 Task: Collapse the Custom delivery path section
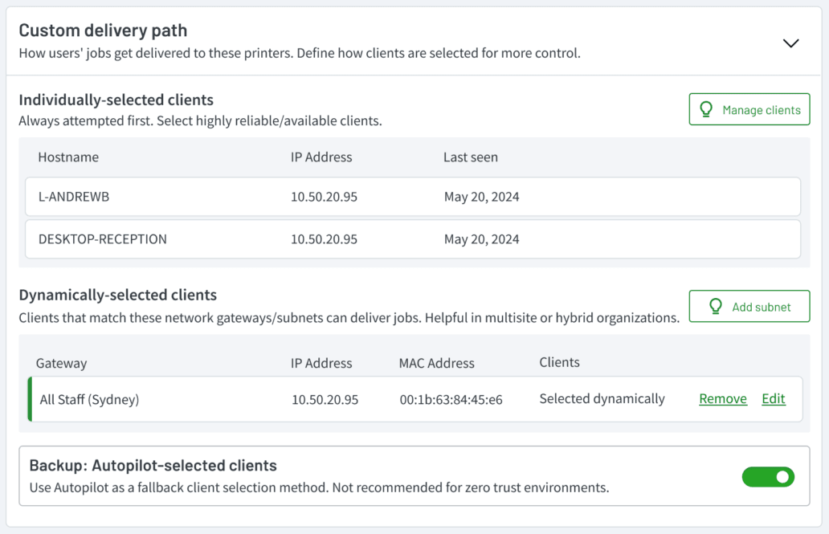pyautogui.click(x=790, y=43)
